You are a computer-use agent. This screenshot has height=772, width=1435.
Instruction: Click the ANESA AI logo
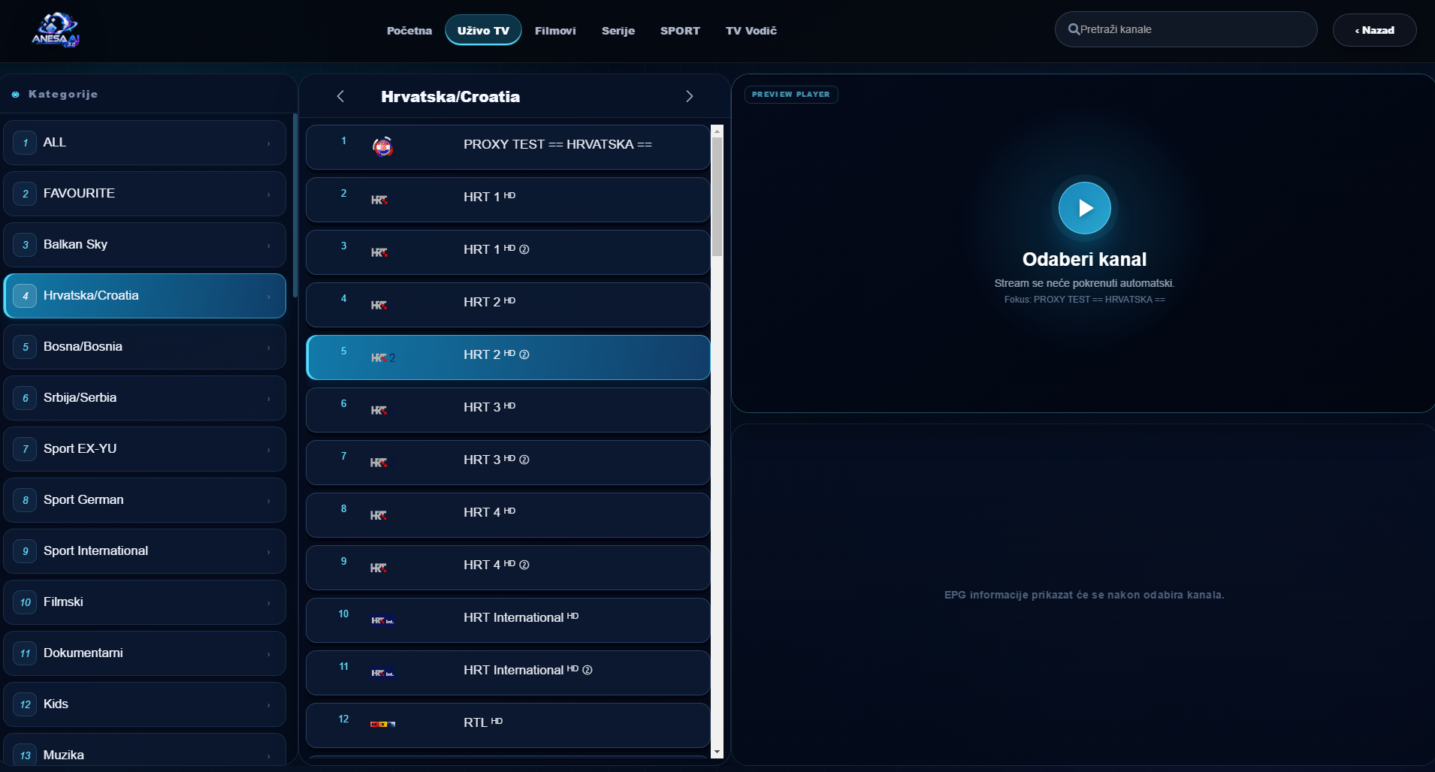tap(56, 30)
